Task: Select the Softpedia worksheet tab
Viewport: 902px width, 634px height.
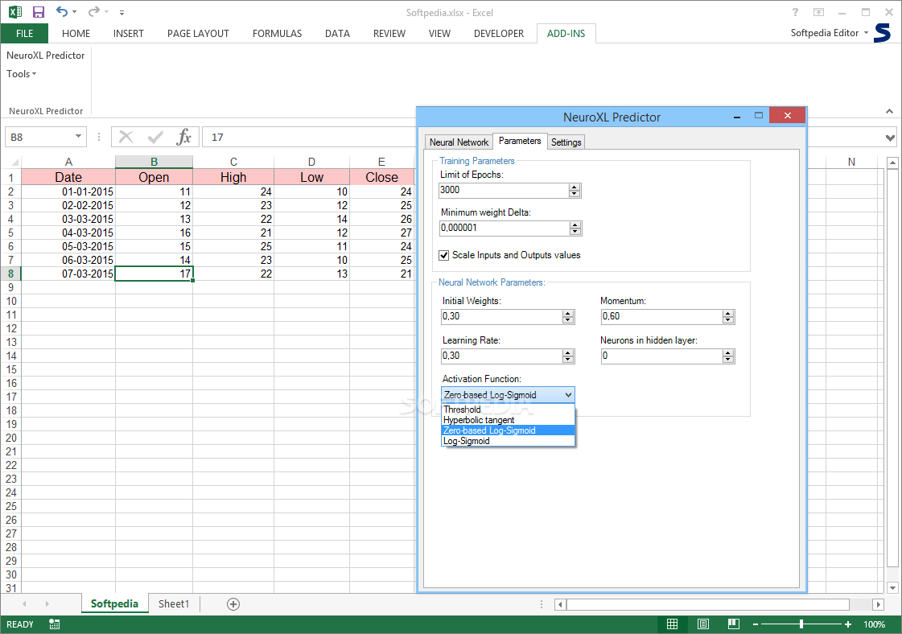Action: 114,603
